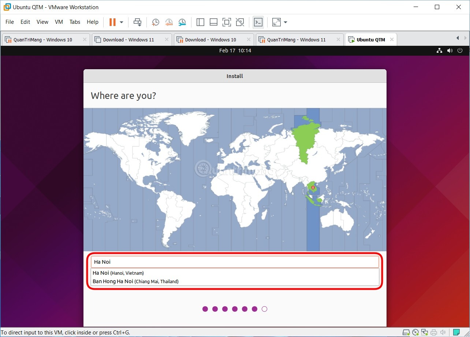The height and width of the screenshot is (337, 470).
Task: Click the Suspend (pause) VM button
Action: pos(112,22)
